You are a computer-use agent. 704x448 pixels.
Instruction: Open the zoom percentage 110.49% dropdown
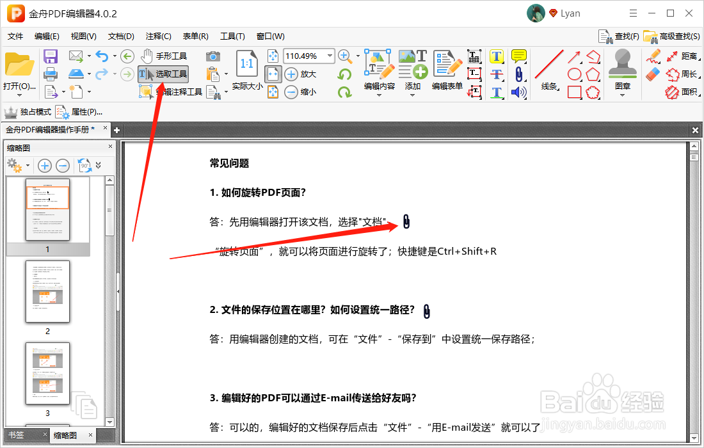tap(330, 56)
